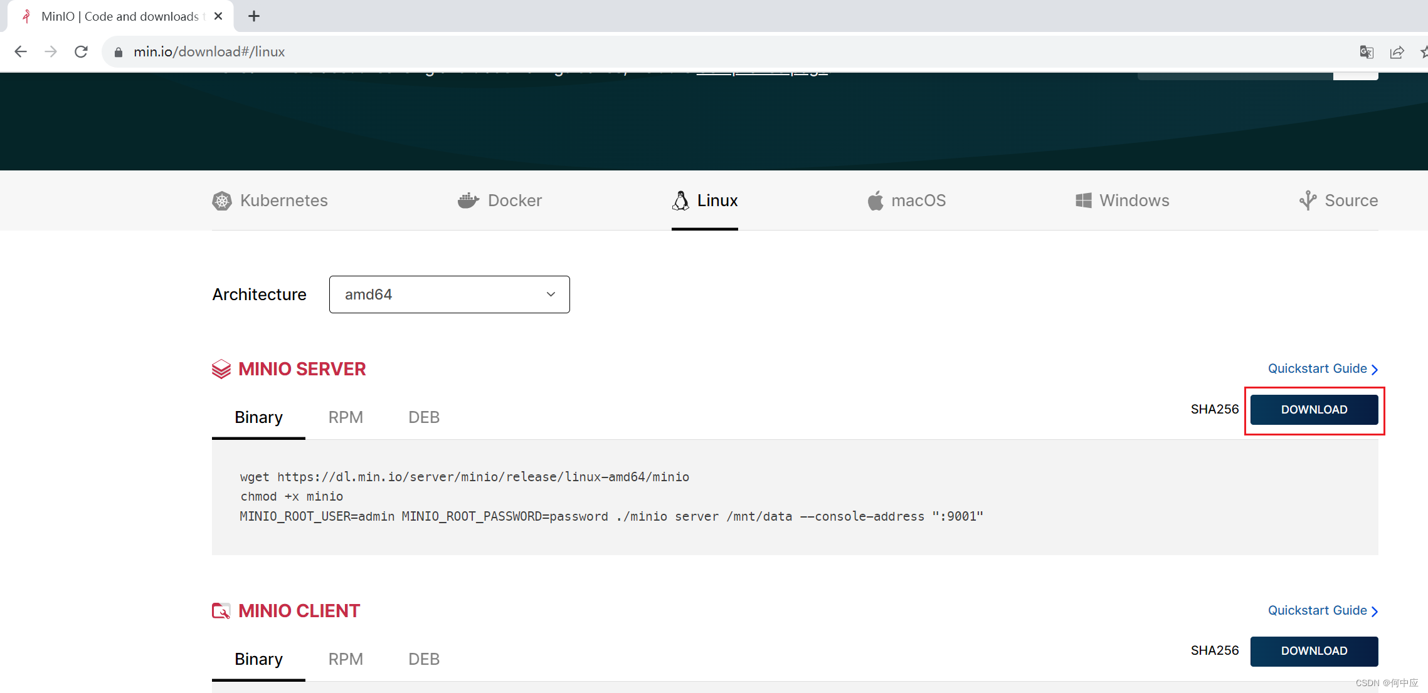
Task: Select RPM tab under MinIO Client
Action: (x=346, y=659)
